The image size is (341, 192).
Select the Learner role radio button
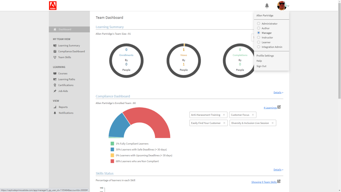point(258,42)
